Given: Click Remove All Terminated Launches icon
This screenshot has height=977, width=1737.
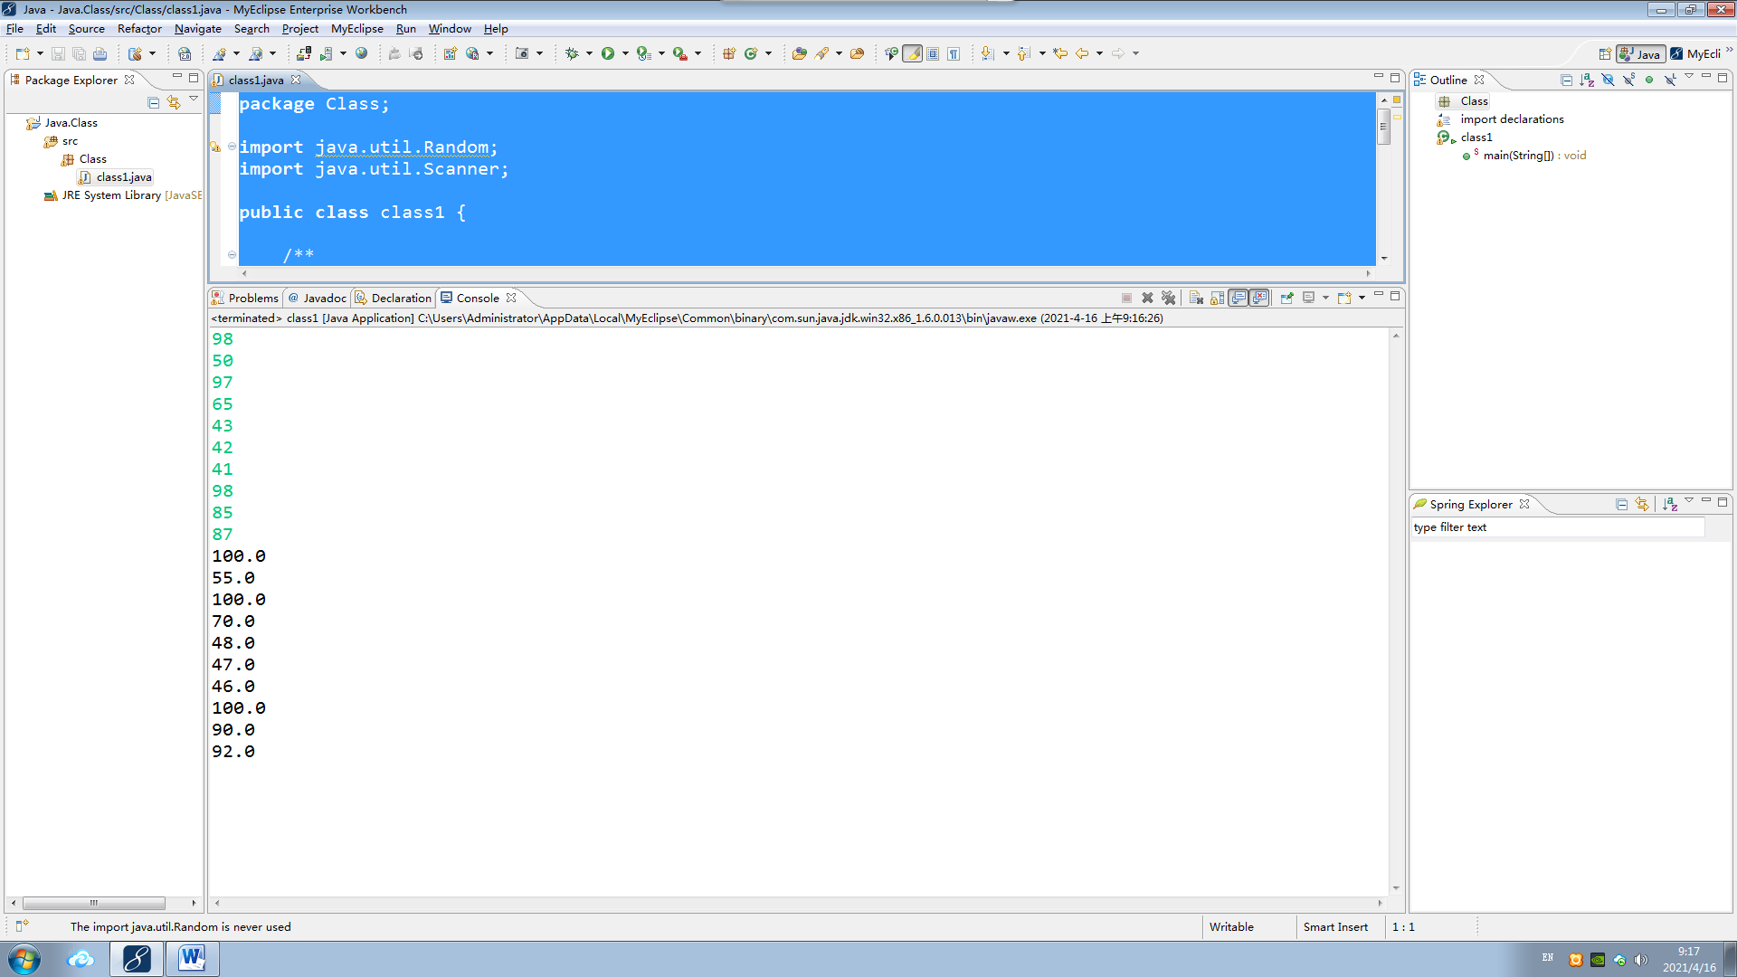Looking at the screenshot, I should tap(1168, 298).
